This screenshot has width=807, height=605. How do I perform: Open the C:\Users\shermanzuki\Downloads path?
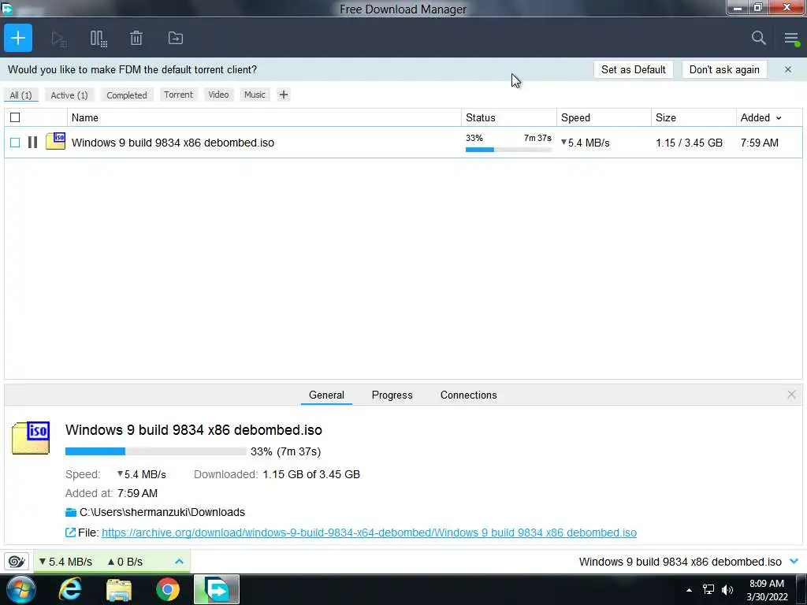(162, 512)
